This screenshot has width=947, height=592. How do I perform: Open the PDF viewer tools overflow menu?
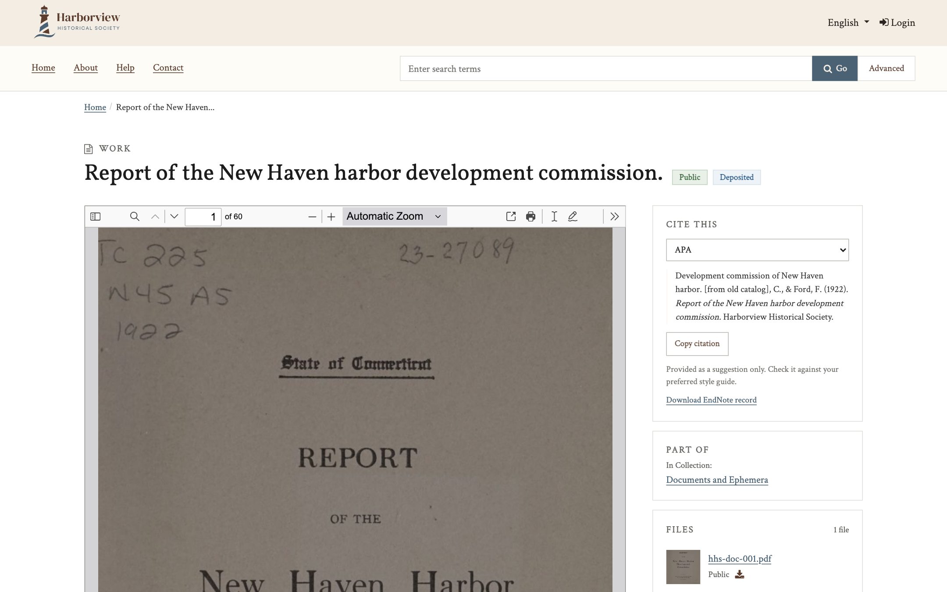614,217
